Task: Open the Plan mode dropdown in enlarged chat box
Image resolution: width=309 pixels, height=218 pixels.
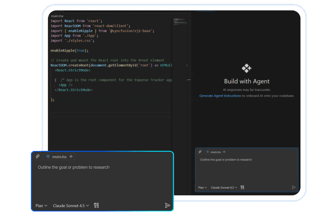Action: point(41,206)
